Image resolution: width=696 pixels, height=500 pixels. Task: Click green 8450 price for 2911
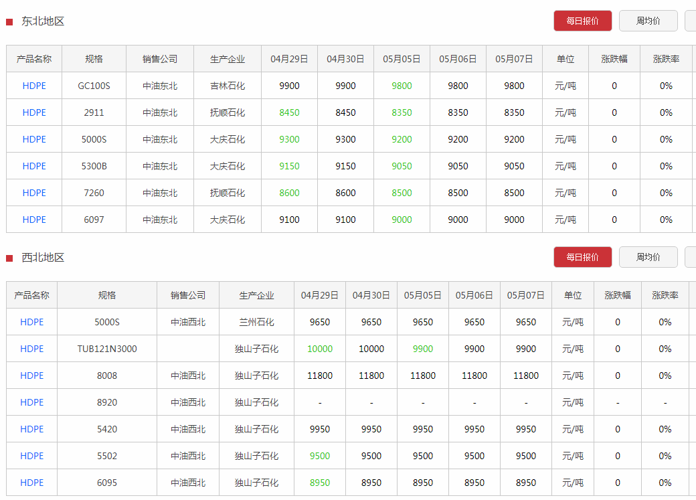289,112
